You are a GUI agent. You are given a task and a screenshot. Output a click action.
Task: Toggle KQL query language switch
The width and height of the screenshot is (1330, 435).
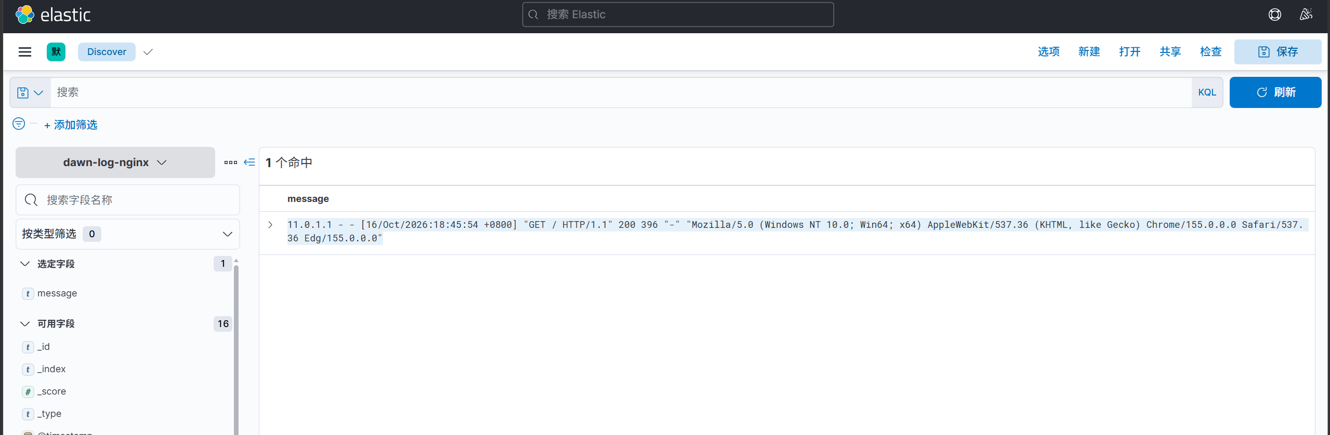[1207, 92]
